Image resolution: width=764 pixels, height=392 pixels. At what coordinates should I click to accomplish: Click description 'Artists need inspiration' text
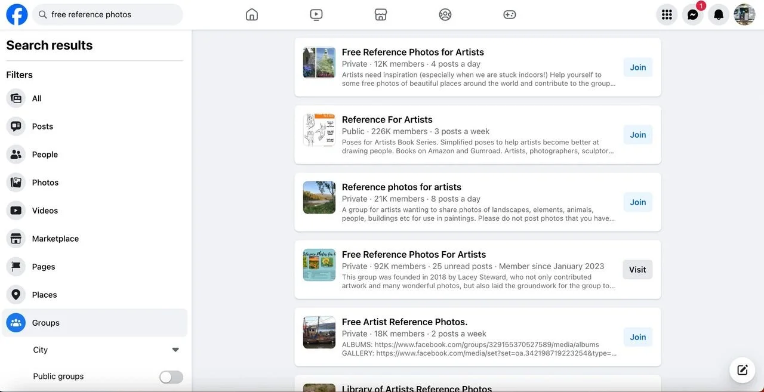point(479,79)
